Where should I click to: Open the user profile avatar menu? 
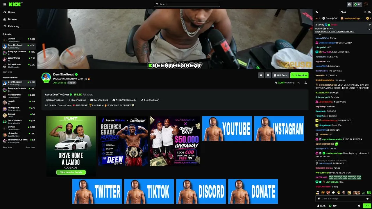pos(366,4)
